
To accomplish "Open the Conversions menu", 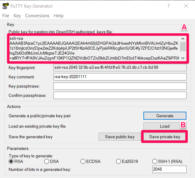I will point(37,16).
